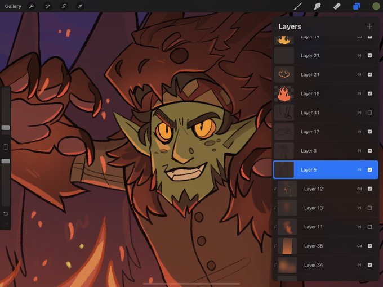Open blend mode N of Layer 34
Viewport: 383px width, 287px height.
(x=359, y=265)
